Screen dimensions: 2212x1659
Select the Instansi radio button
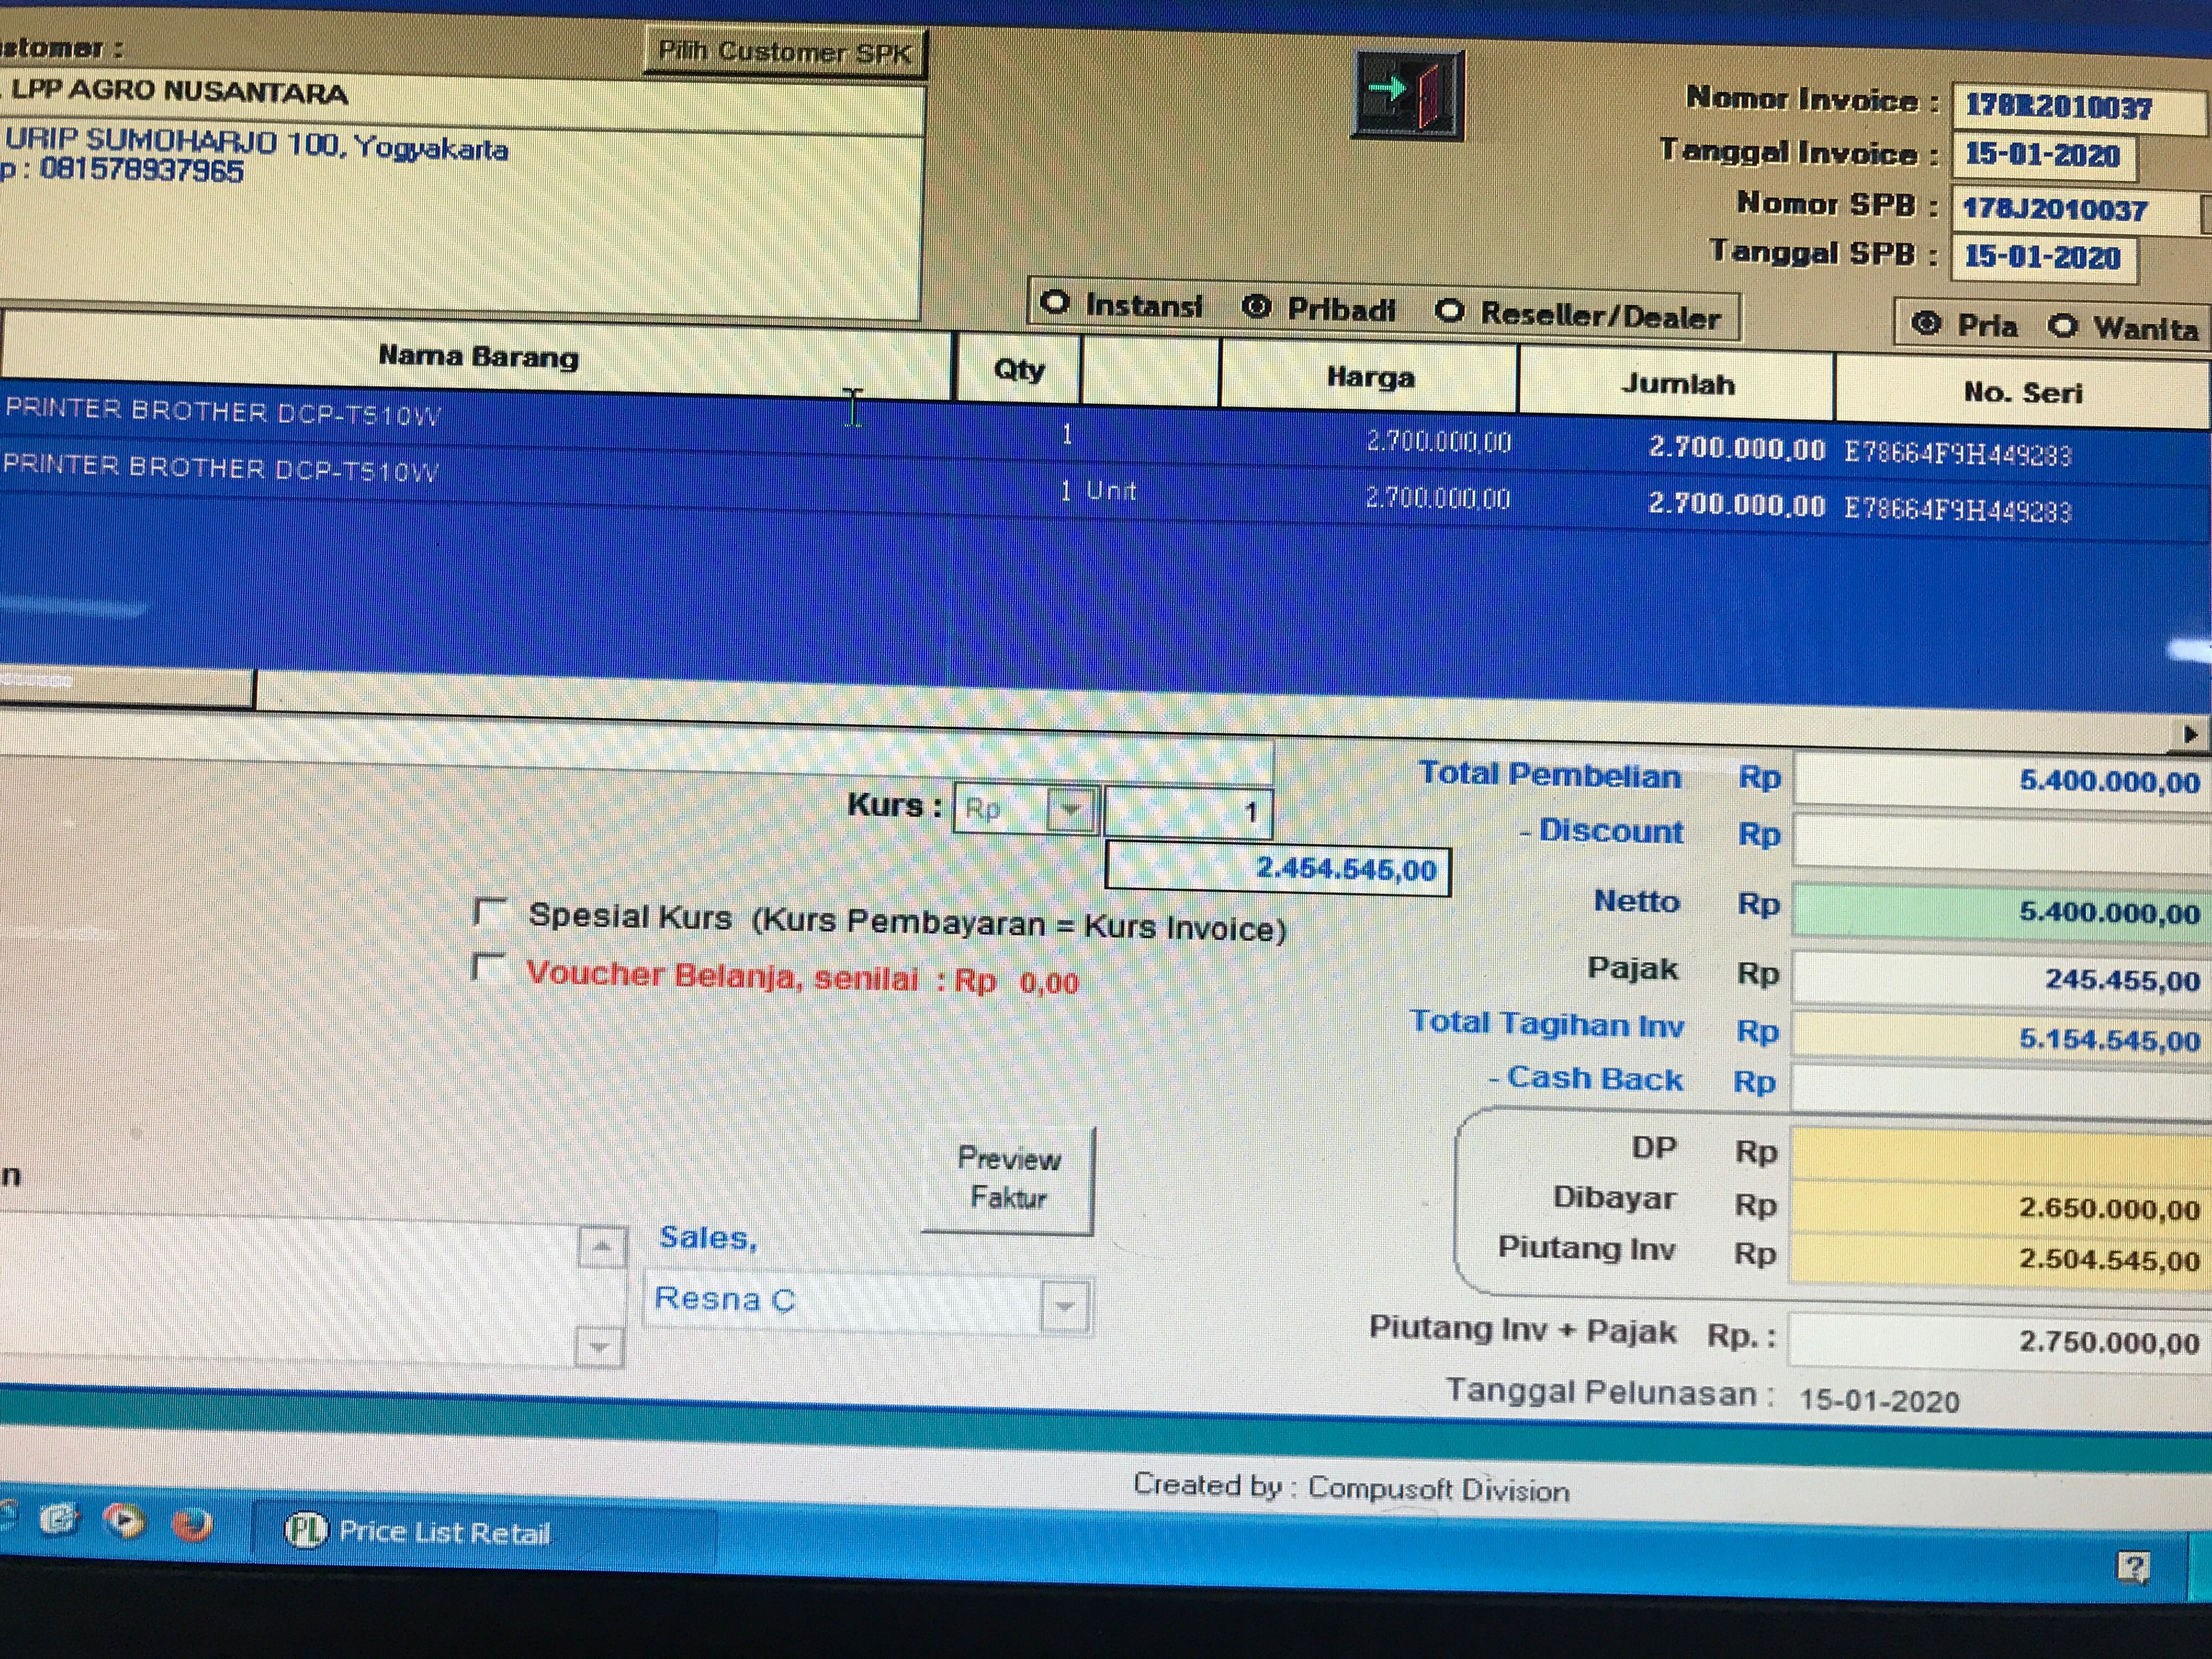click(1055, 302)
